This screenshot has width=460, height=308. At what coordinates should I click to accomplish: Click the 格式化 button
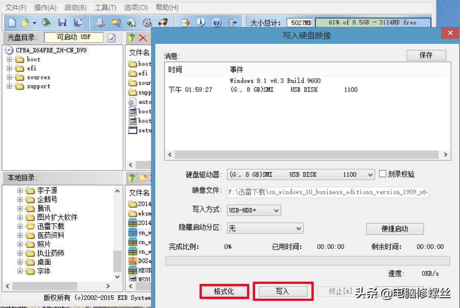tap(224, 291)
